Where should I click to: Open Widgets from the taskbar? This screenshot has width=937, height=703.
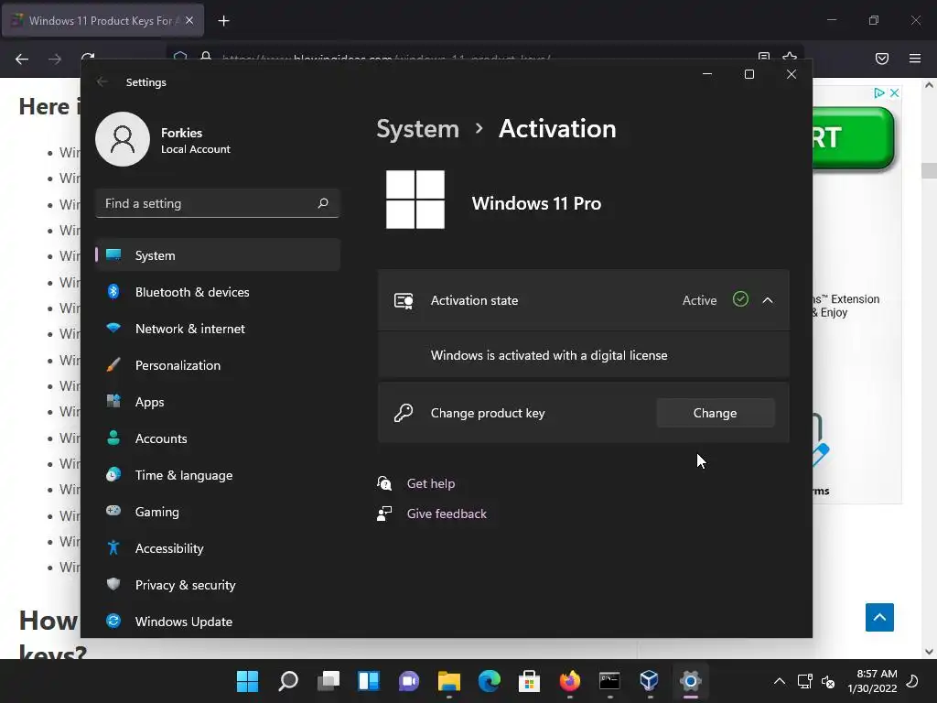click(368, 681)
